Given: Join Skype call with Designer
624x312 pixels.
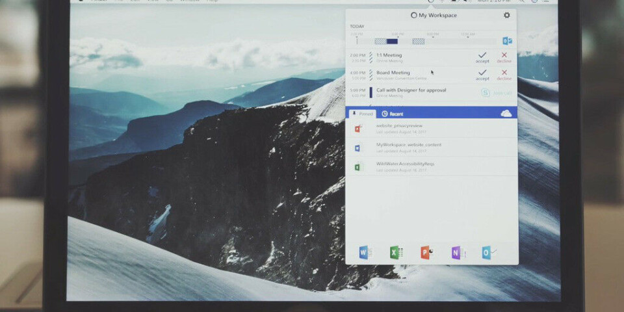Looking at the screenshot, I should [496, 93].
